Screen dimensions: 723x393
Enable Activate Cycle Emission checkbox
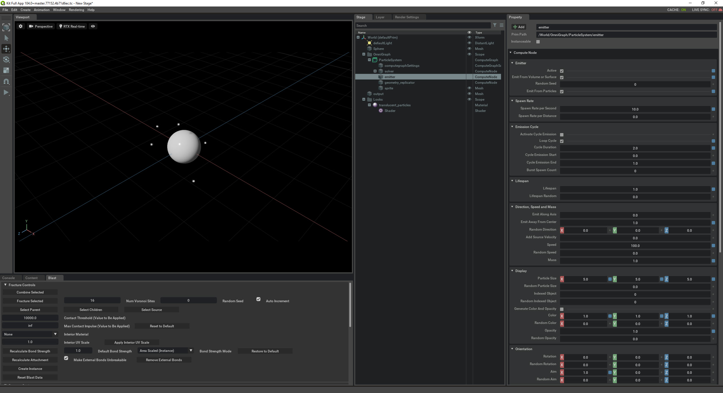562,135
